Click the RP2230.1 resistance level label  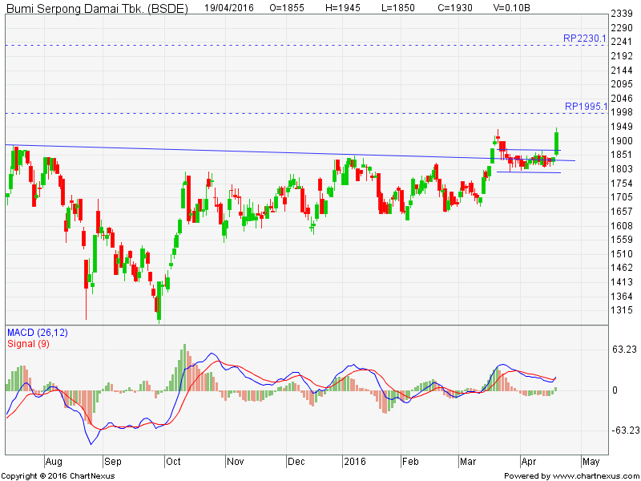585,38
